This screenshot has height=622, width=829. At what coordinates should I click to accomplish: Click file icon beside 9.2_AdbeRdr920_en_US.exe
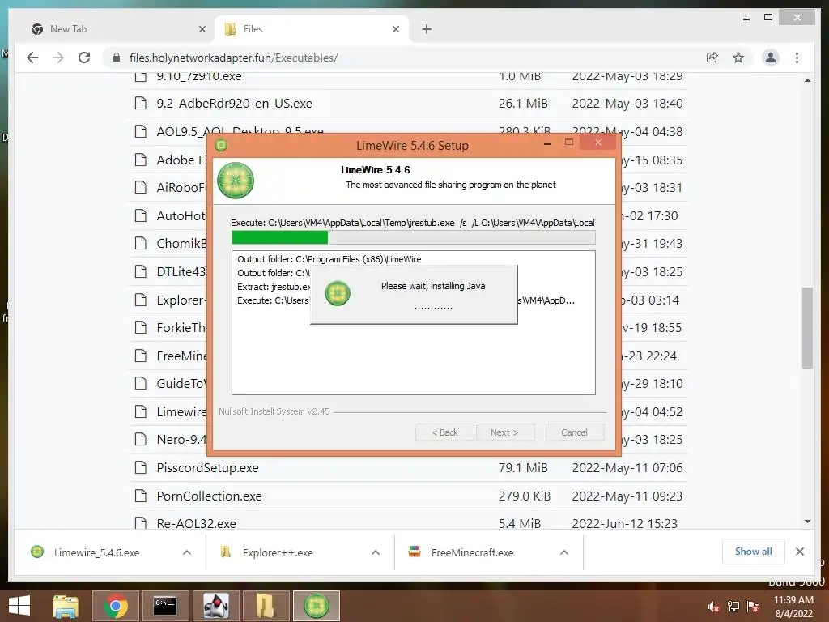coord(140,103)
